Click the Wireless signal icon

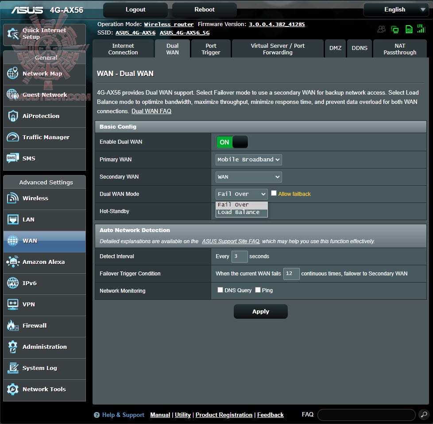click(x=13, y=198)
